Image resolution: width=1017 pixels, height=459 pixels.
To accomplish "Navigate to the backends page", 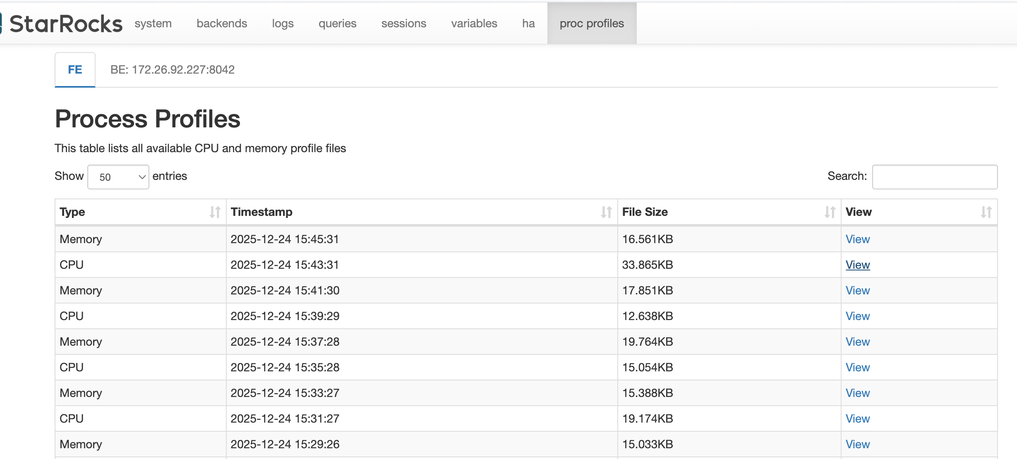I will pos(222,23).
